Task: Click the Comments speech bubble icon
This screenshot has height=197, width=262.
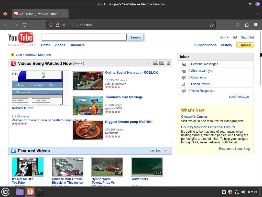Action: (x=184, y=78)
